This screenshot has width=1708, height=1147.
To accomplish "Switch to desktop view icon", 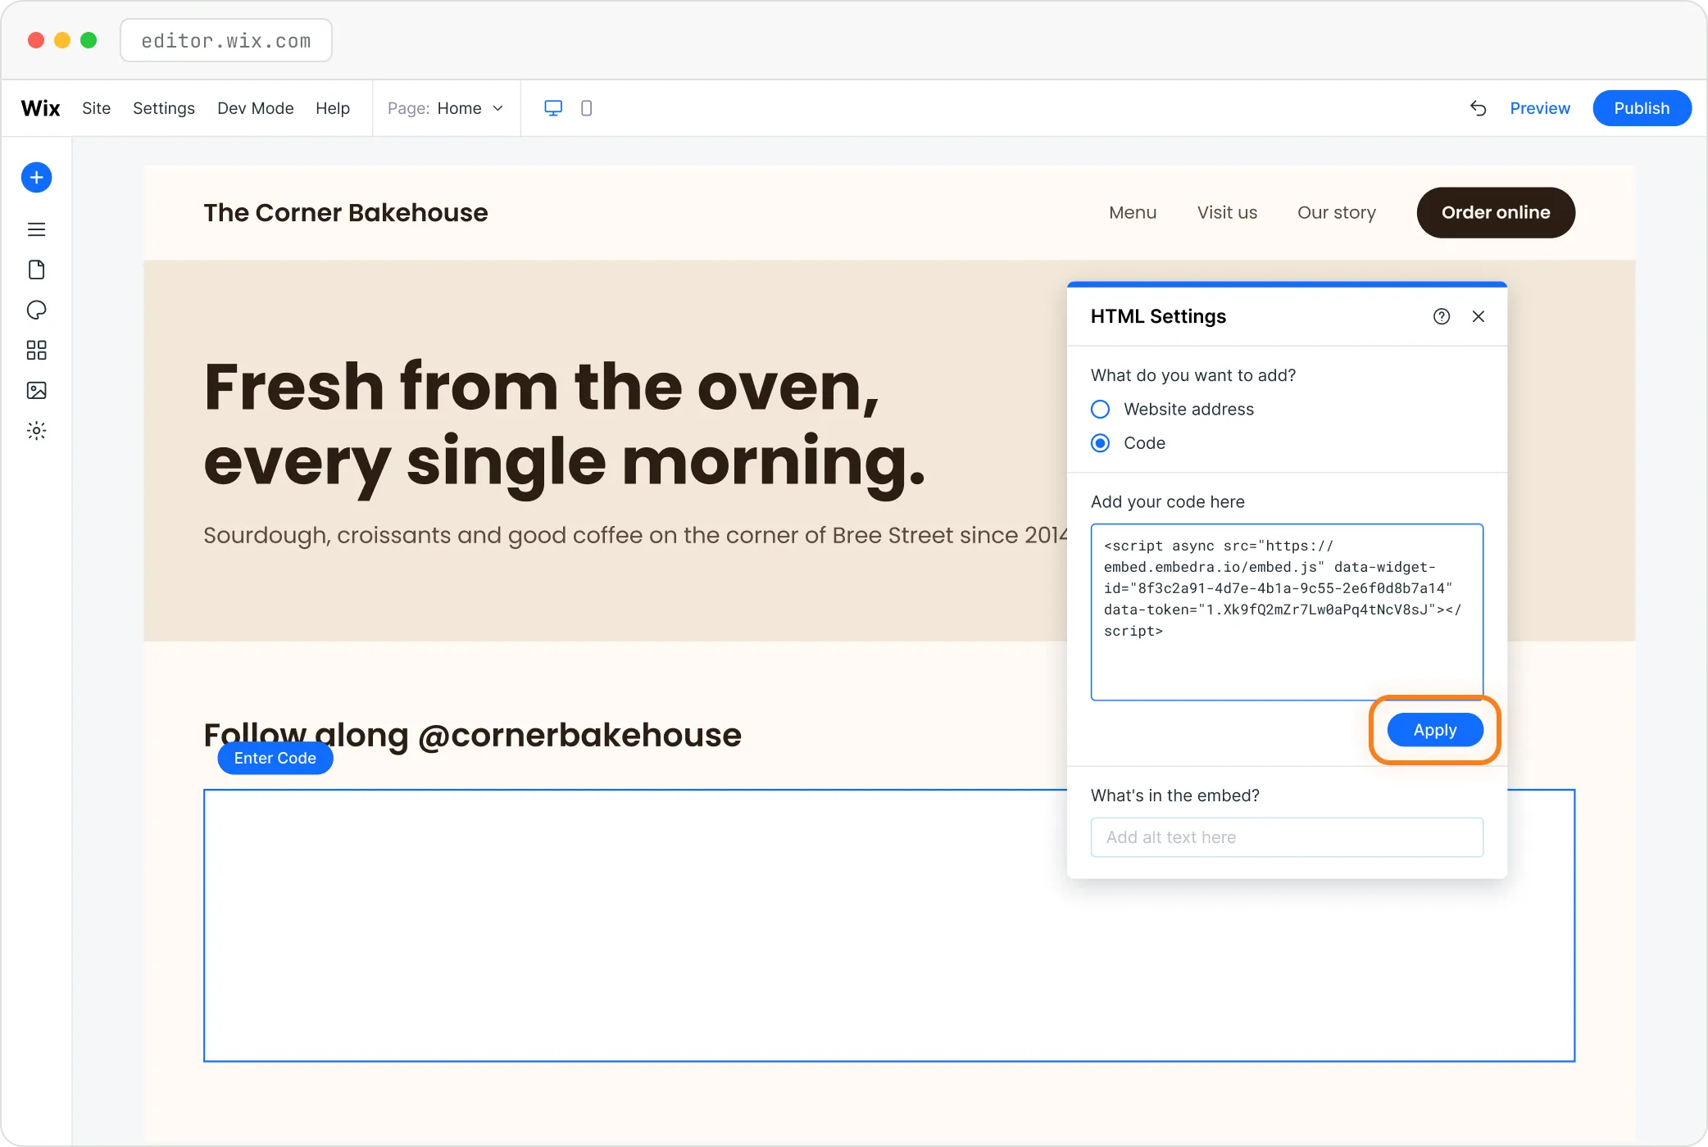I will [x=553, y=108].
